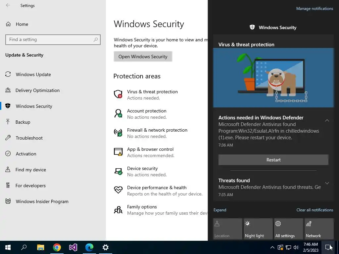Click Account protection person icon
Screen dimensions: 339x254
(118, 113)
